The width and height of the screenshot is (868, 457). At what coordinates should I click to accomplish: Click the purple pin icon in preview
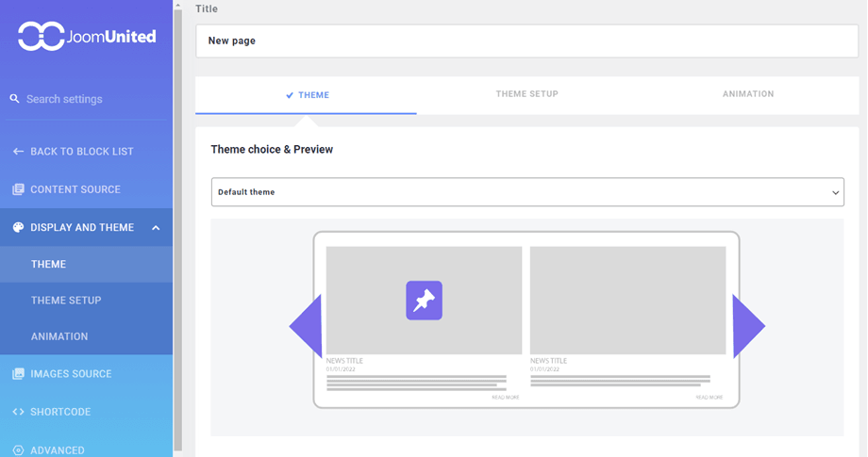click(424, 301)
